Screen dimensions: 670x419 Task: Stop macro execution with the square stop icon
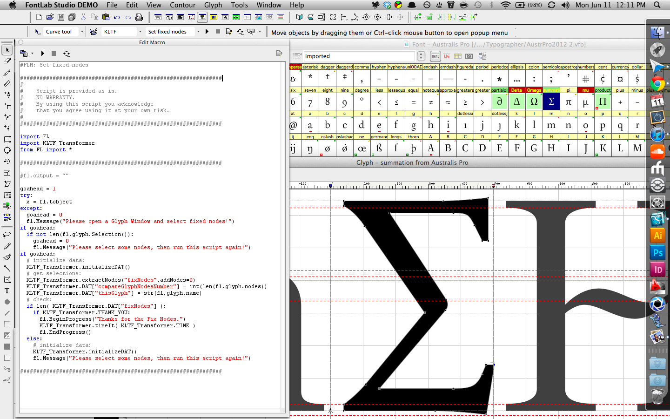[x=53, y=54]
